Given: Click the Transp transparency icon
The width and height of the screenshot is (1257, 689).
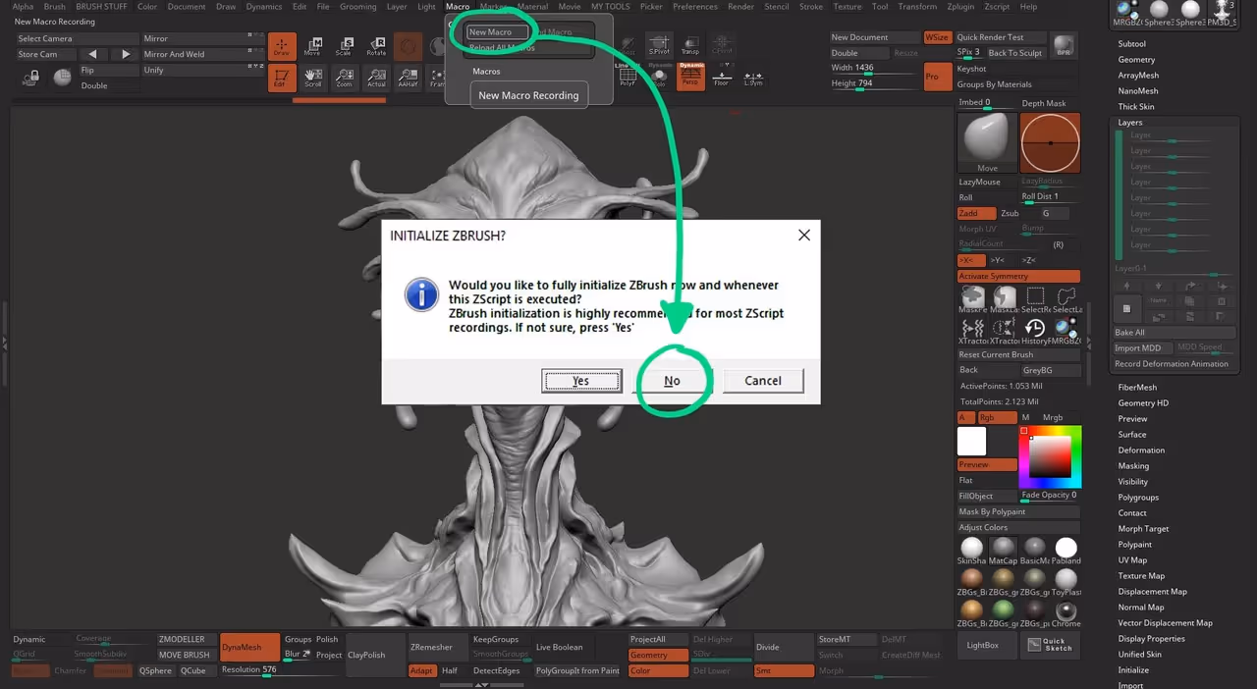Looking at the screenshot, I should point(690,46).
